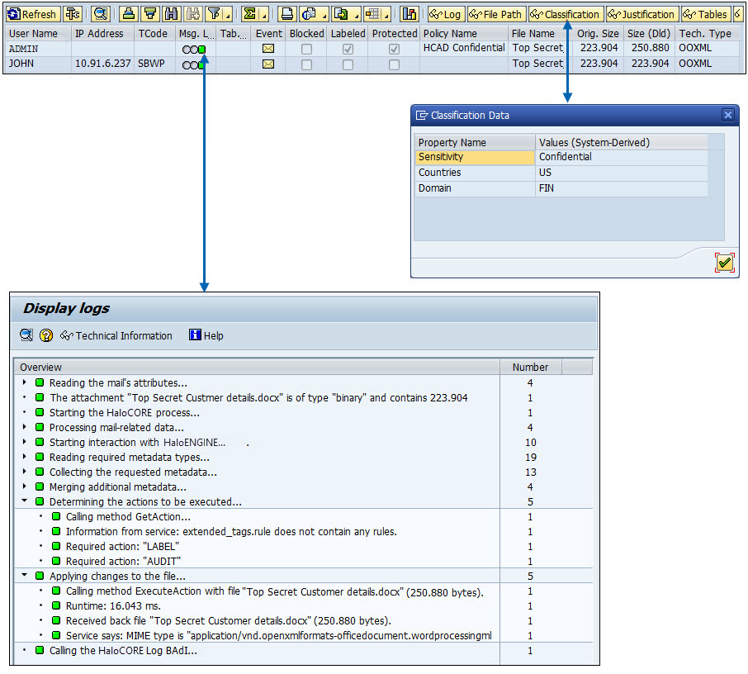The height and width of the screenshot is (674, 748).
Task: Select the 'Required action: "LABEL"' log entry
Action: click(122, 546)
